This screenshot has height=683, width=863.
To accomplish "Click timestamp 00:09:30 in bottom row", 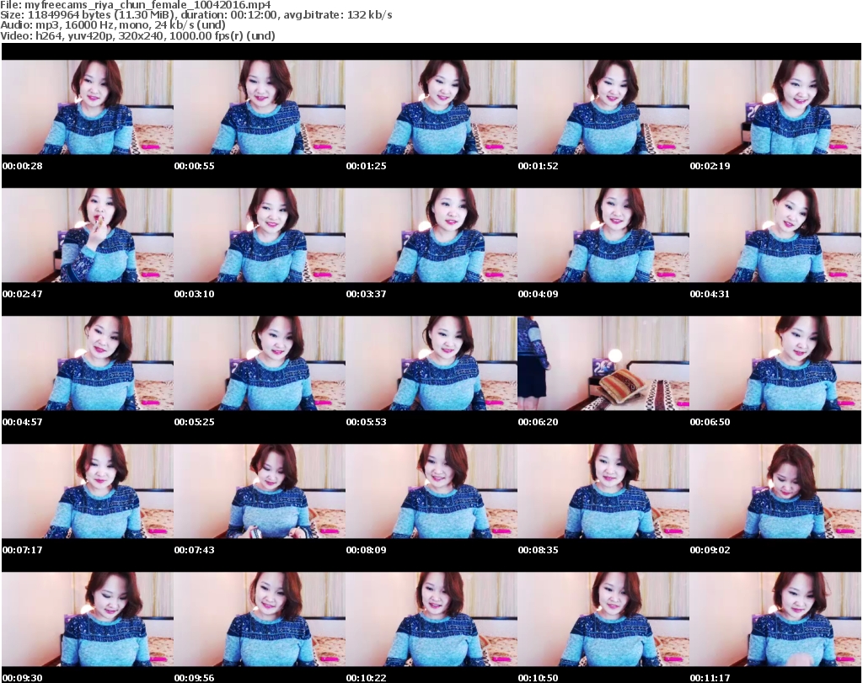I will (x=22, y=678).
